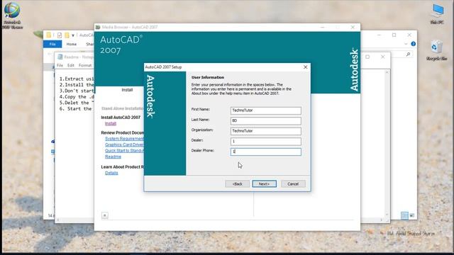Close the Media Browser window
Viewport: 454px width, 255px height.
(353, 27)
